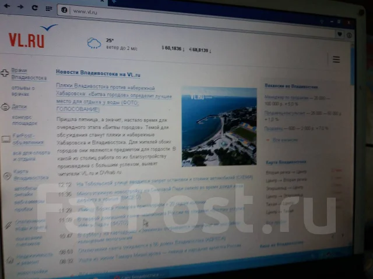The image size is (373, 279).
Task: Click the aerial seaside photo thumbnail
Action: (x=219, y=127)
